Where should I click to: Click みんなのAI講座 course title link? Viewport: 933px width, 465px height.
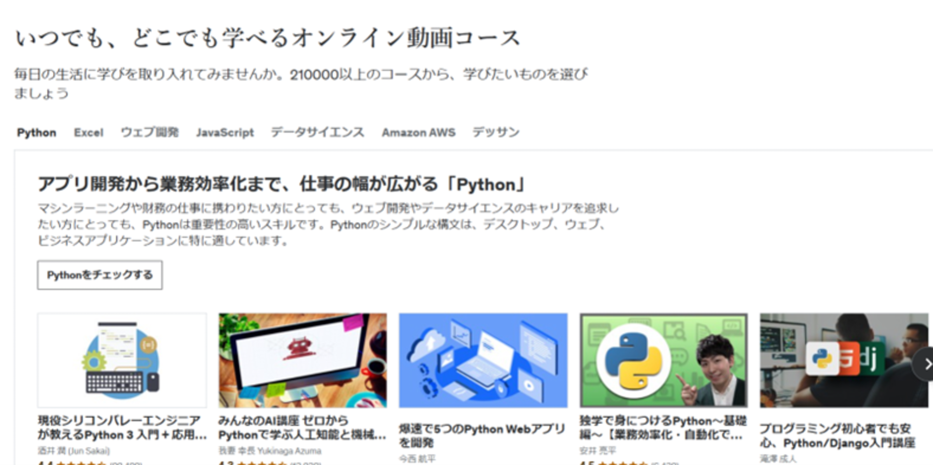coord(302,427)
